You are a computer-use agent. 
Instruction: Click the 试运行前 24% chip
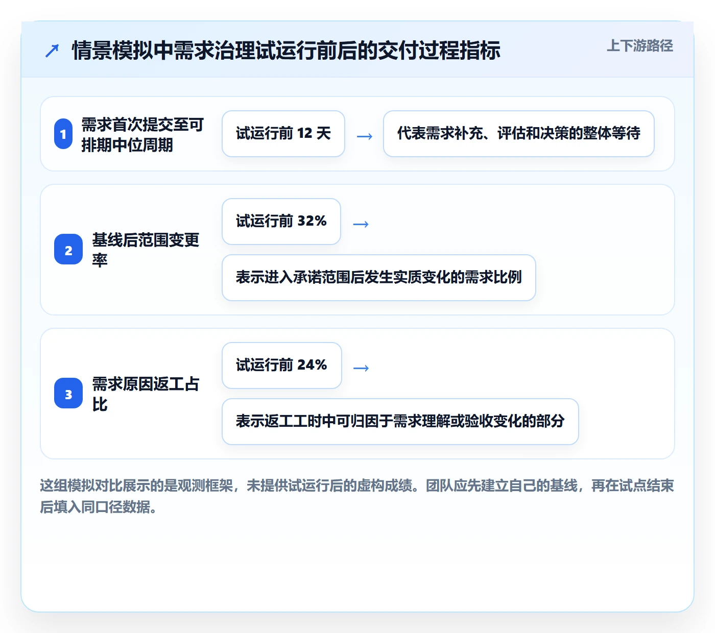[282, 366]
